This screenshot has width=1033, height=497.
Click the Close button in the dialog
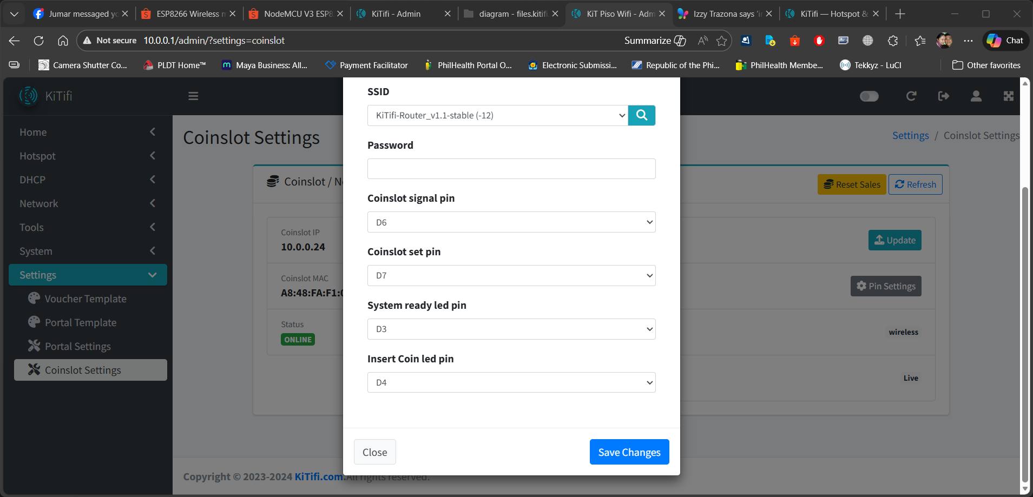(374, 452)
